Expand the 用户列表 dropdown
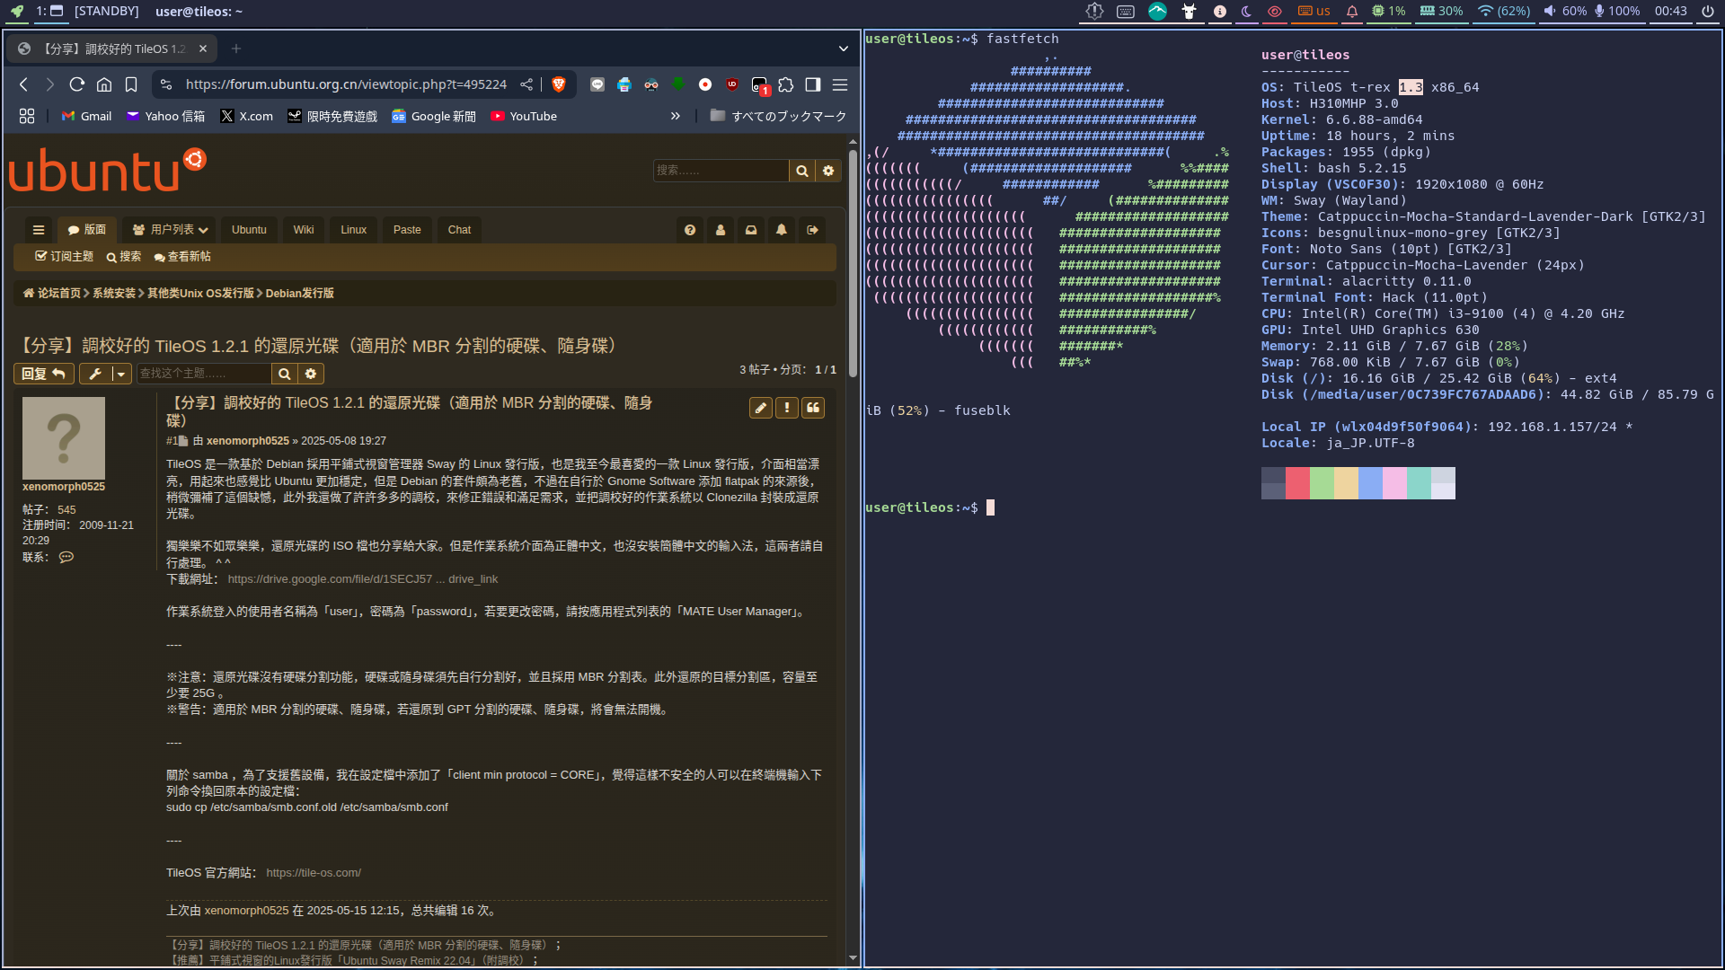Viewport: 1725px width, 970px height. (x=171, y=230)
